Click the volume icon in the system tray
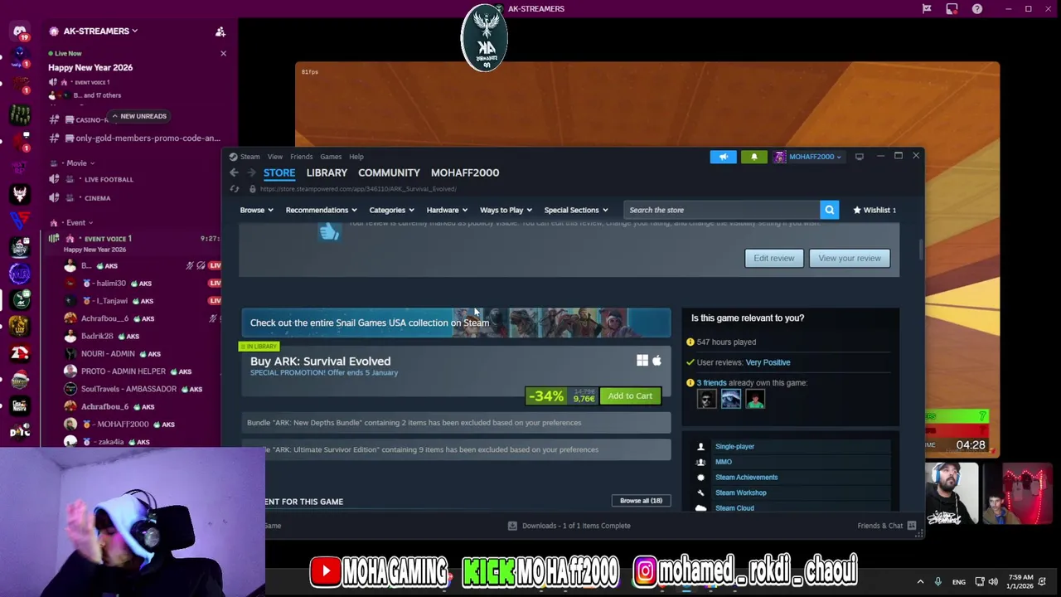Image resolution: width=1061 pixels, height=597 pixels. tap(993, 582)
